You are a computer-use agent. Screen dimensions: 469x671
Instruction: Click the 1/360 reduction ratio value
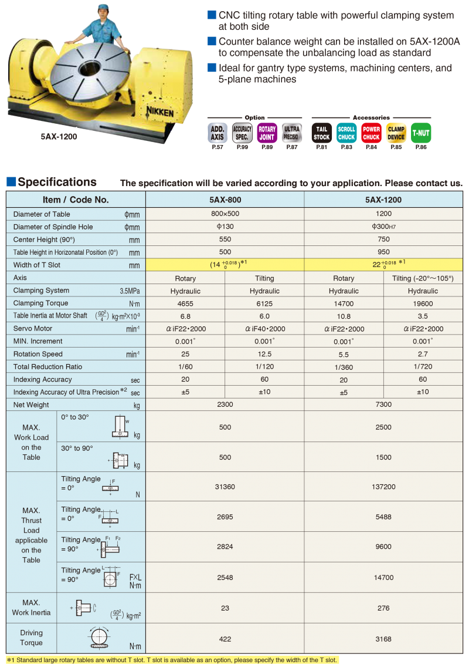344,367
